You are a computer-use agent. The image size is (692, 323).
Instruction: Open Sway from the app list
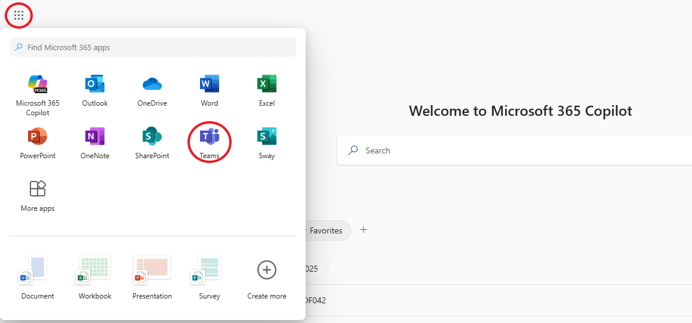pyautogui.click(x=267, y=143)
